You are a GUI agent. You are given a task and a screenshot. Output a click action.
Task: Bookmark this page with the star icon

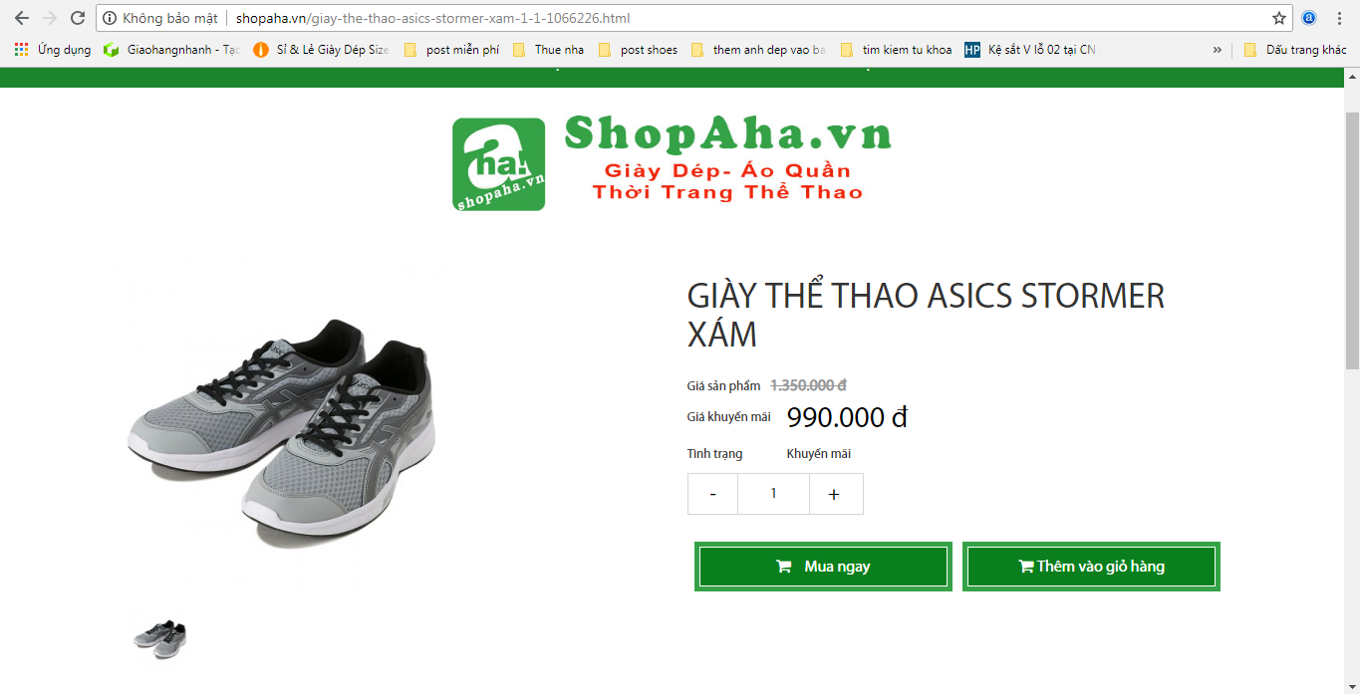pyautogui.click(x=1279, y=18)
